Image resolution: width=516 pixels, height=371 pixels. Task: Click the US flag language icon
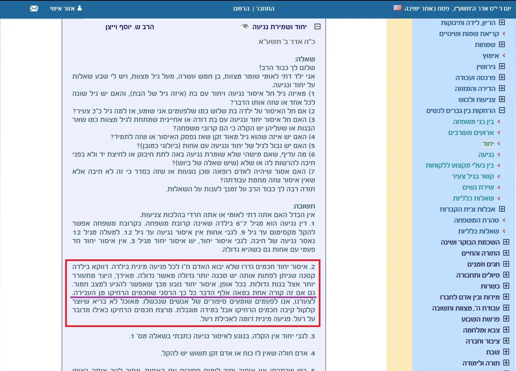pos(397,8)
